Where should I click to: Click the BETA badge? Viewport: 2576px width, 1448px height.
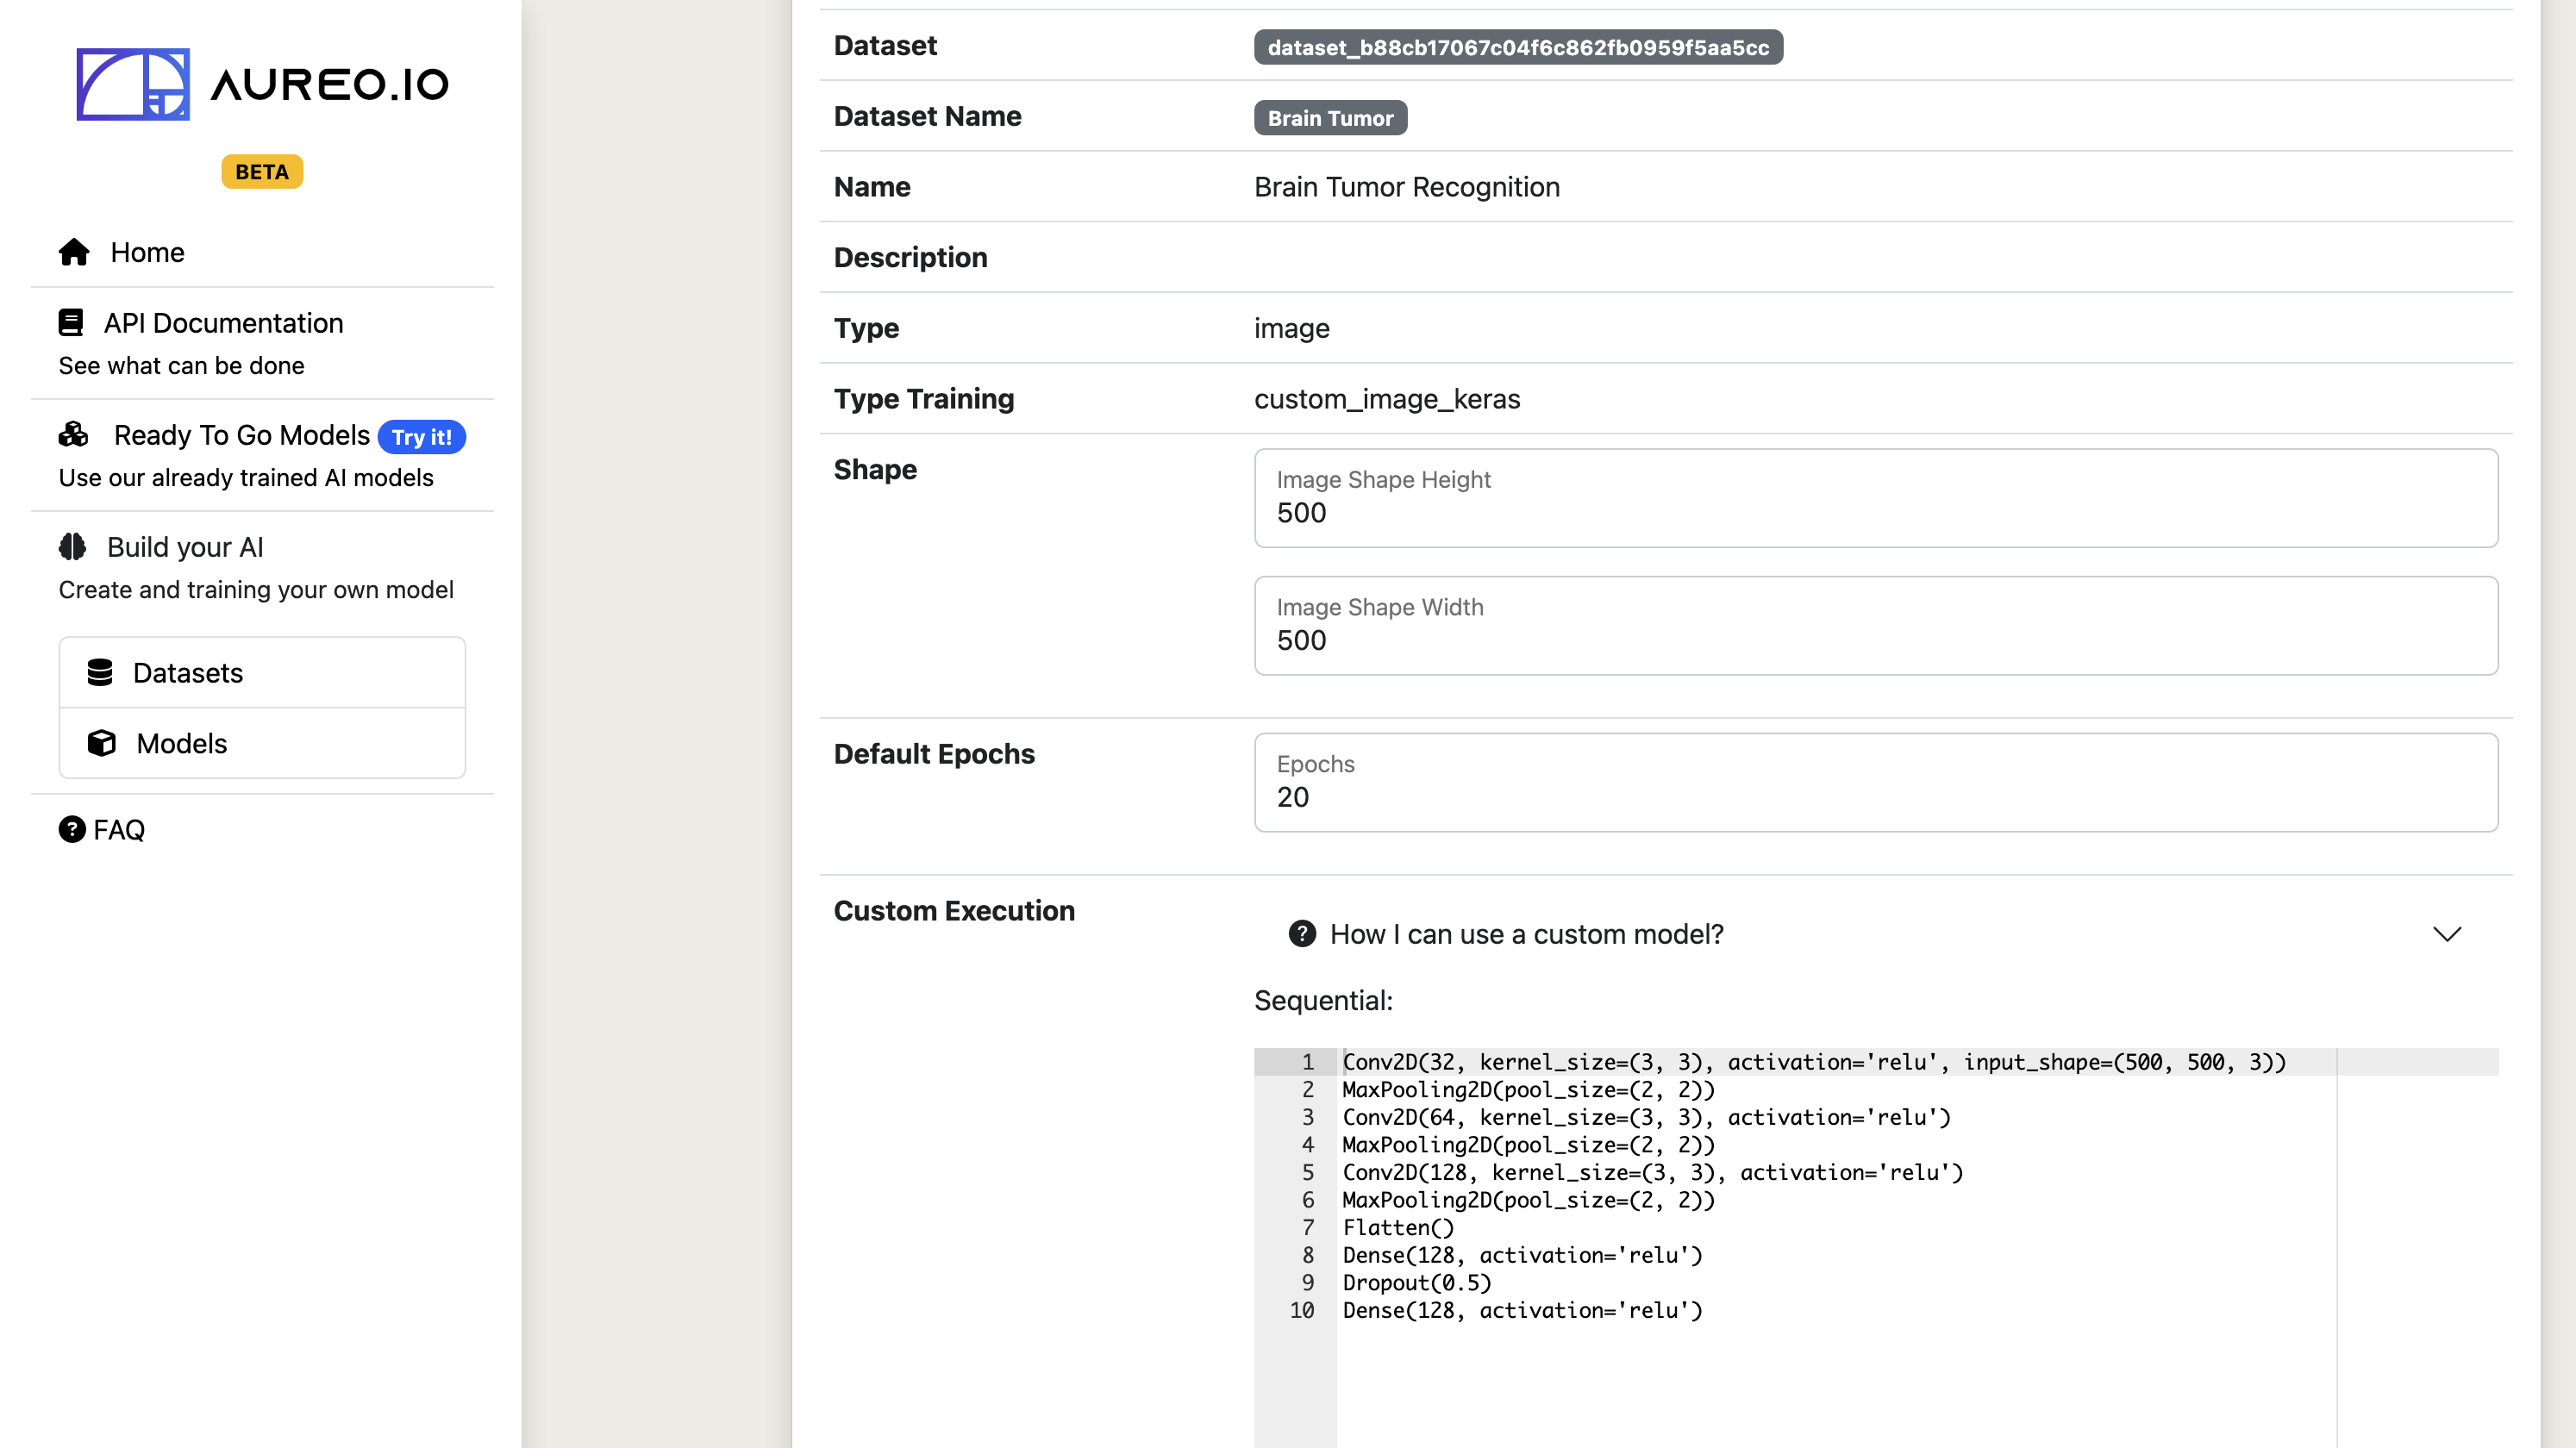click(x=262, y=172)
